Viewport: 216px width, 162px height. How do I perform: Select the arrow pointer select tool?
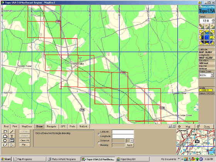coord(12,145)
